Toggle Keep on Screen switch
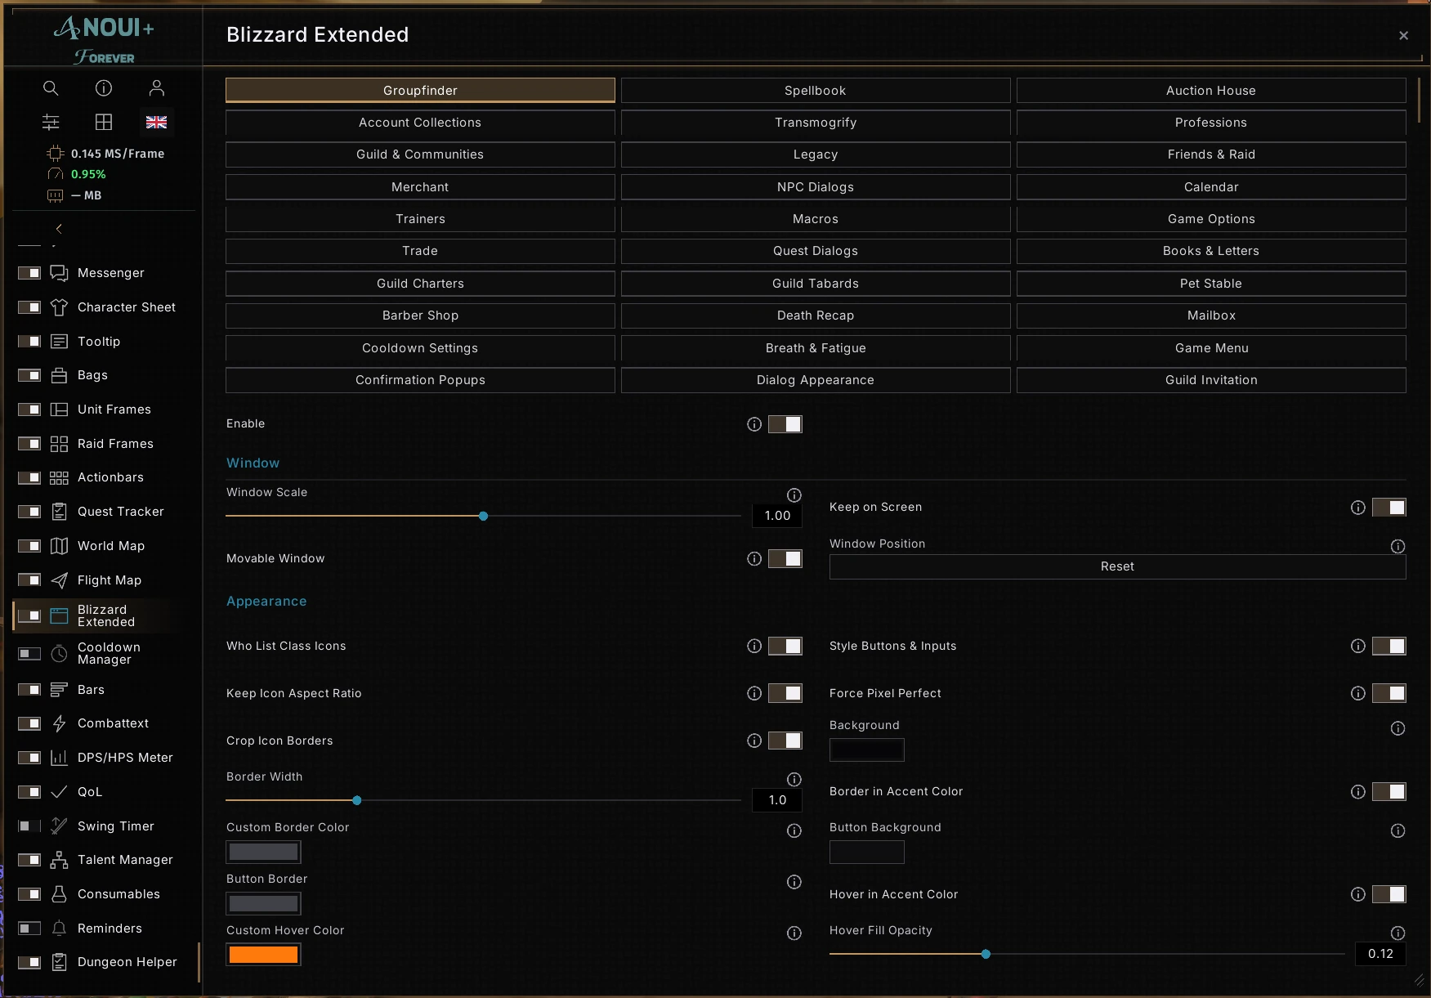This screenshot has height=998, width=1431. pyautogui.click(x=1389, y=508)
